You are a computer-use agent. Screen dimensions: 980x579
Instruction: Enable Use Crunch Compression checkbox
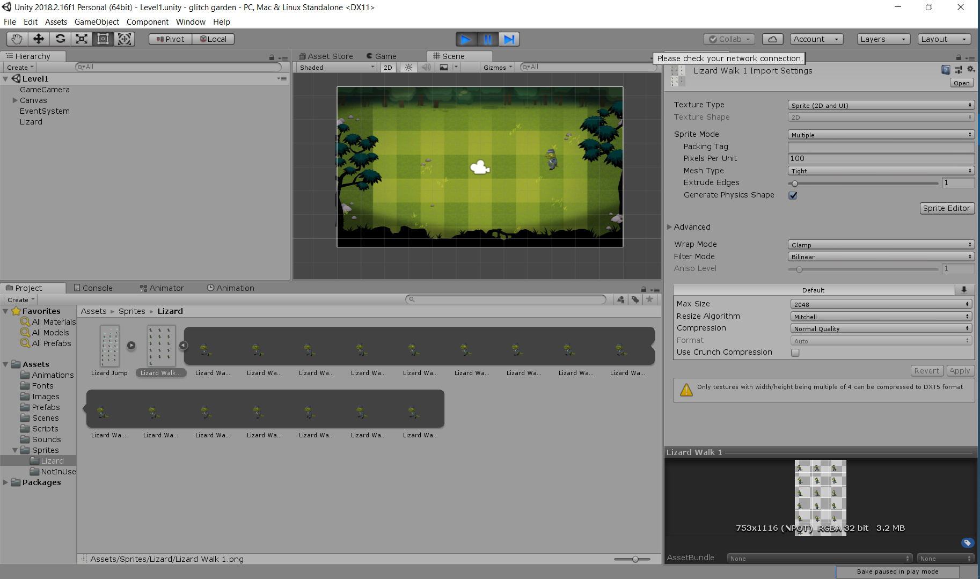795,353
